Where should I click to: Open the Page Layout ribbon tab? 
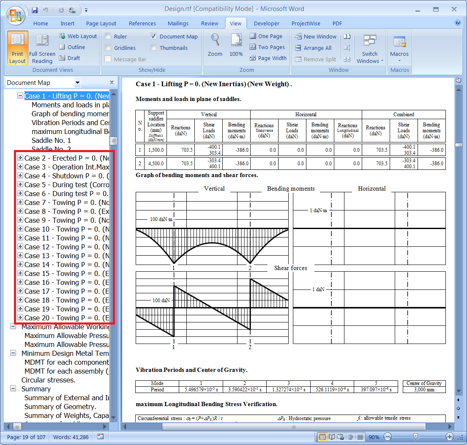pyautogui.click(x=101, y=24)
